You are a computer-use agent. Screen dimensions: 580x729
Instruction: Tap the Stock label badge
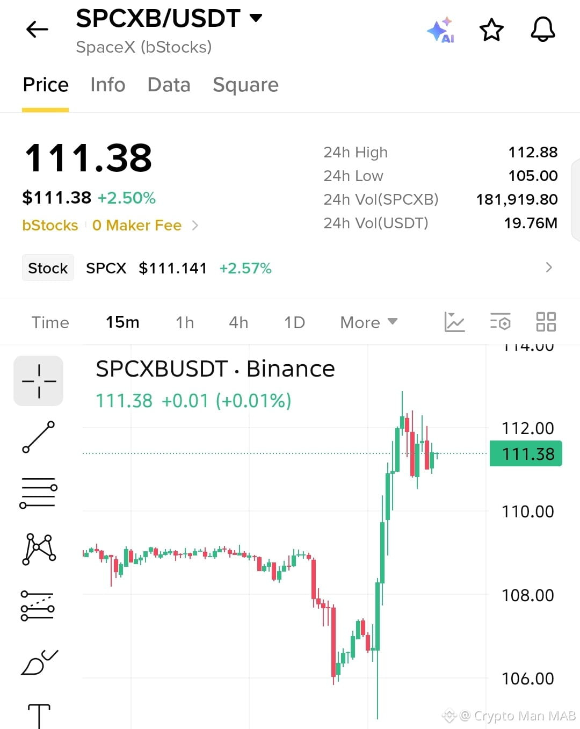coord(48,268)
